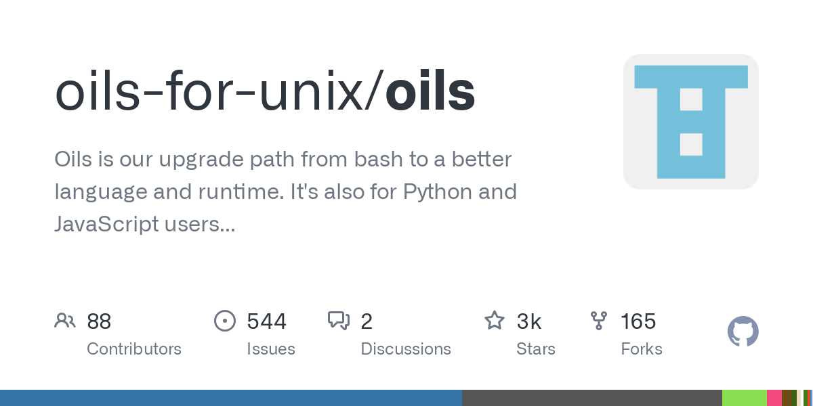The width and height of the screenshot is (813, 406).
Task: Select the dark gray language bar segment
Action: [x=592, y=398]
